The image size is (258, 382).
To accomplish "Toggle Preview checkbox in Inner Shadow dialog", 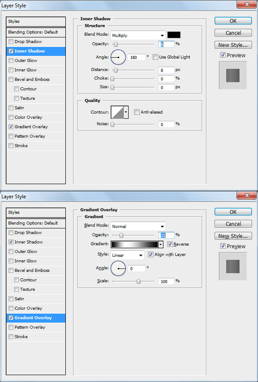I will (223, 55).
